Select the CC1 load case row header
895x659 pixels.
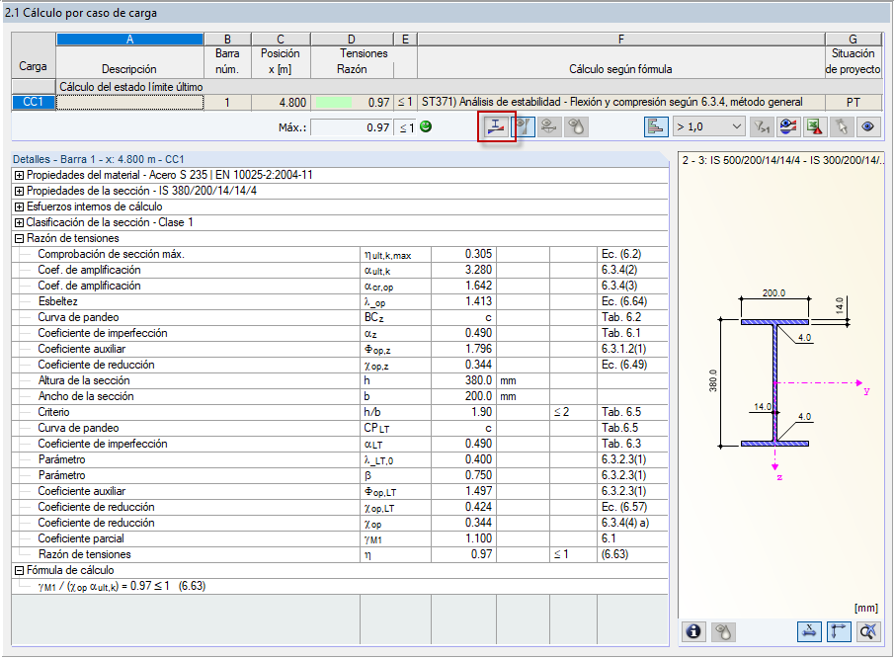click(33, 102)
